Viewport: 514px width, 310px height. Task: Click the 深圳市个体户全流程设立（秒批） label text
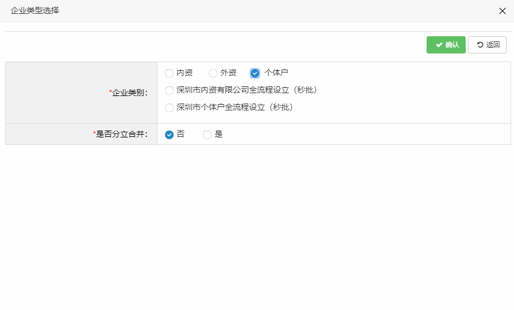(235, 108)
